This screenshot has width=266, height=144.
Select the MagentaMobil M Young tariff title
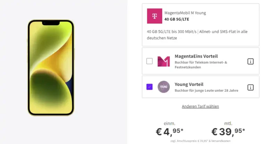pos(185,13)
